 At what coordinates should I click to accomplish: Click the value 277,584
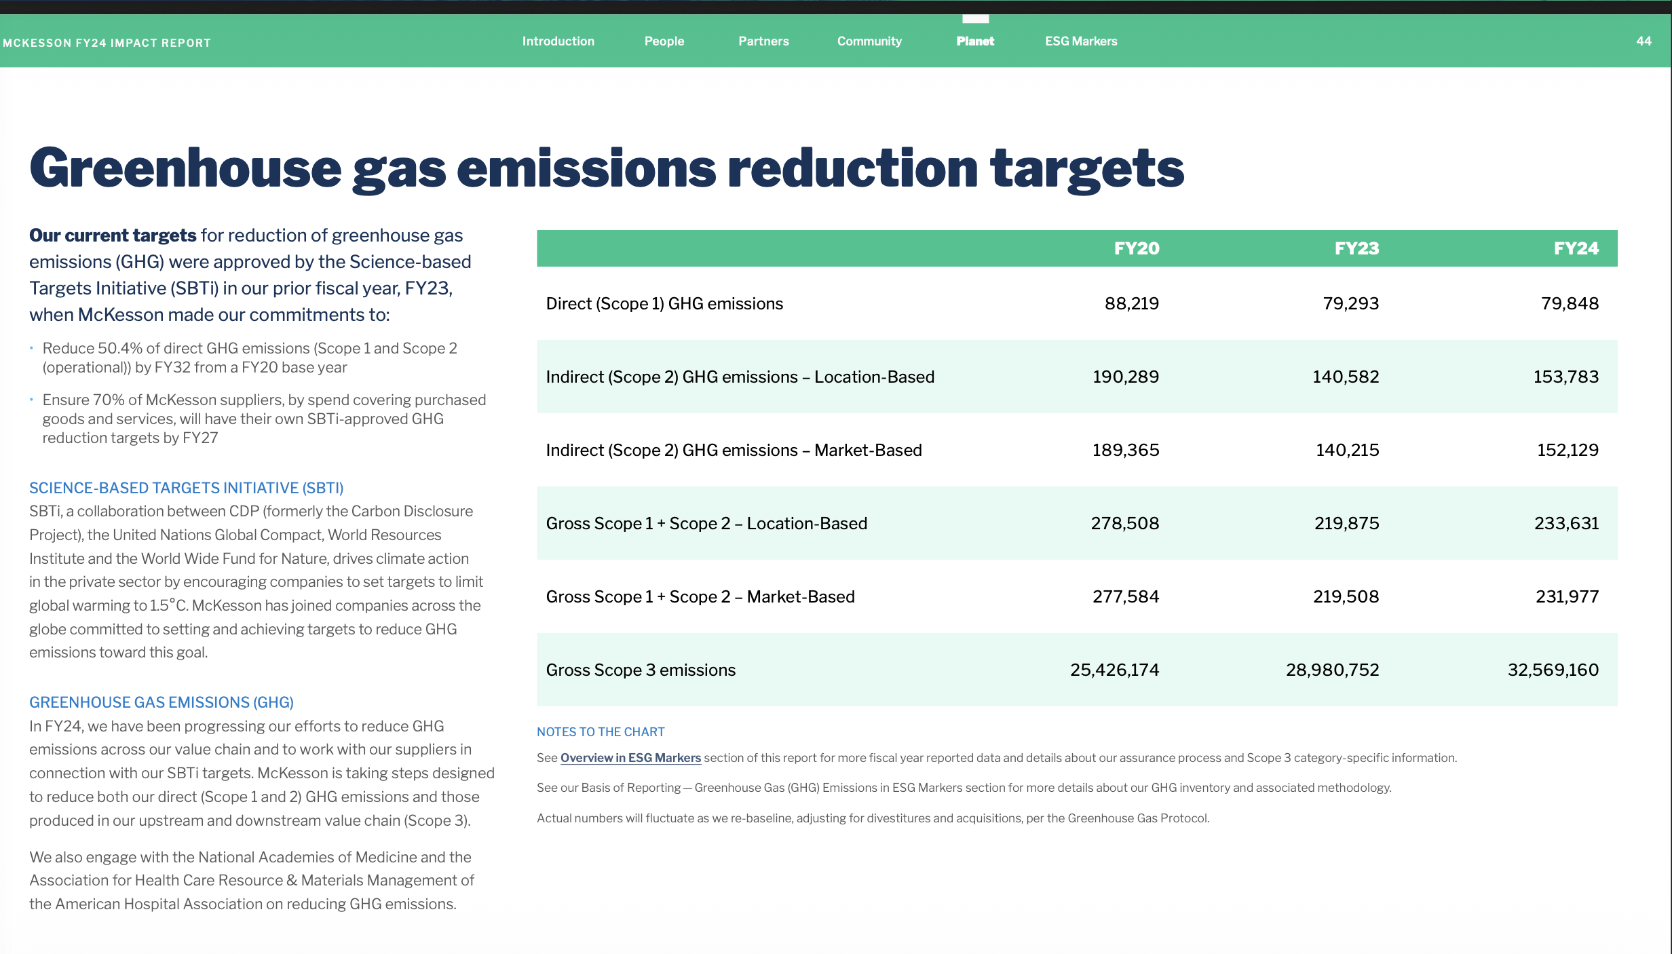[1126, 596]
